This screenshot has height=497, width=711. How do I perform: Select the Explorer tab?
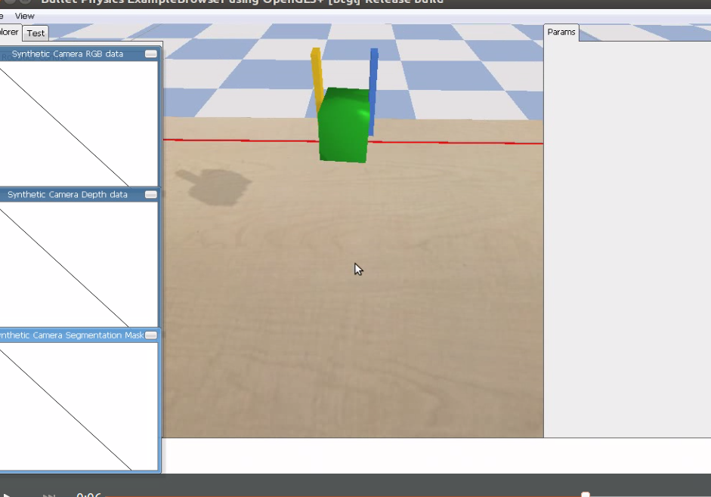[x=8, y=32]
